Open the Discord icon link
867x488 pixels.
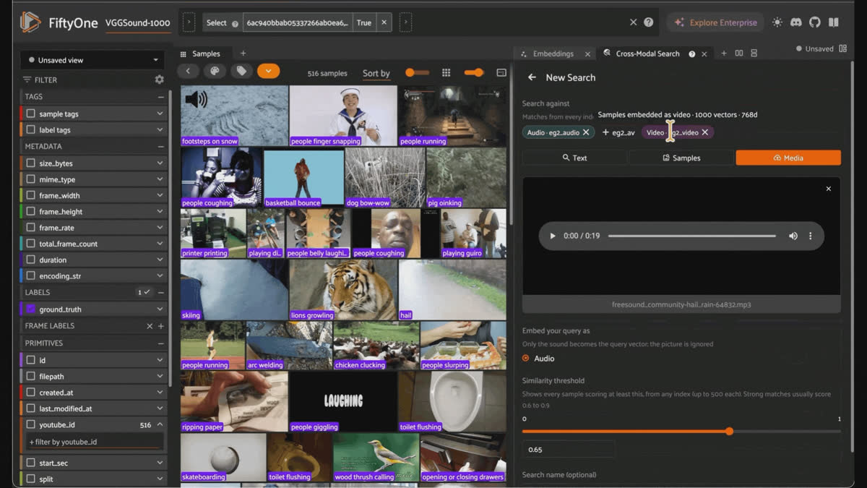pyautogui.click(x=796, y=22)
